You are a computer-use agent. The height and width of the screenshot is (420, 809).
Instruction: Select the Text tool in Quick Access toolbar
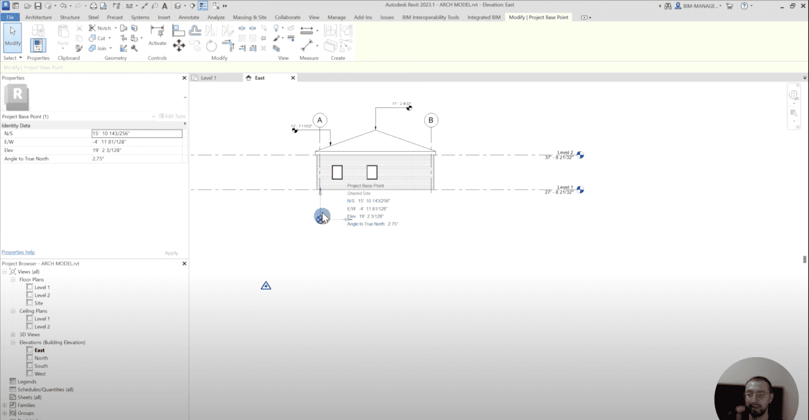point(164,5)
